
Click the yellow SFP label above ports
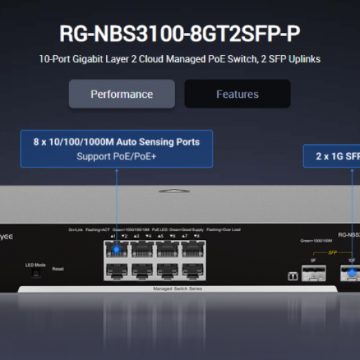[x=332, y=252]
